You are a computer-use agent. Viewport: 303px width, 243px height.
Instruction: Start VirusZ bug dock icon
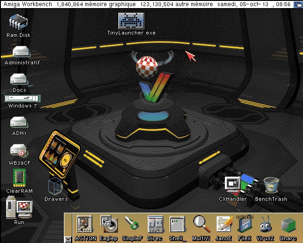click(x=266, y=224)
